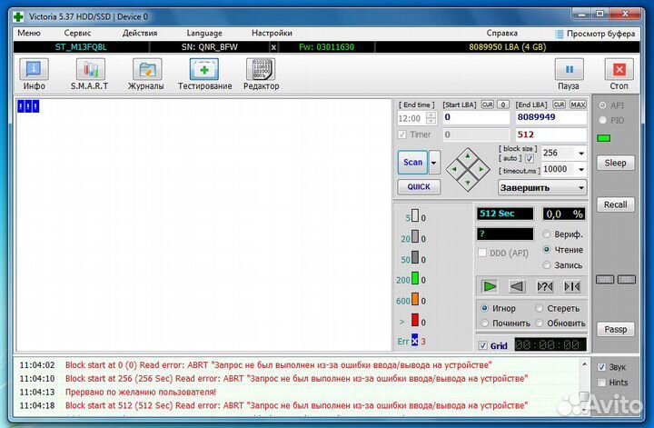
Task: Switch to the Тестирование surface test view
Action: (x=204, y=75)
